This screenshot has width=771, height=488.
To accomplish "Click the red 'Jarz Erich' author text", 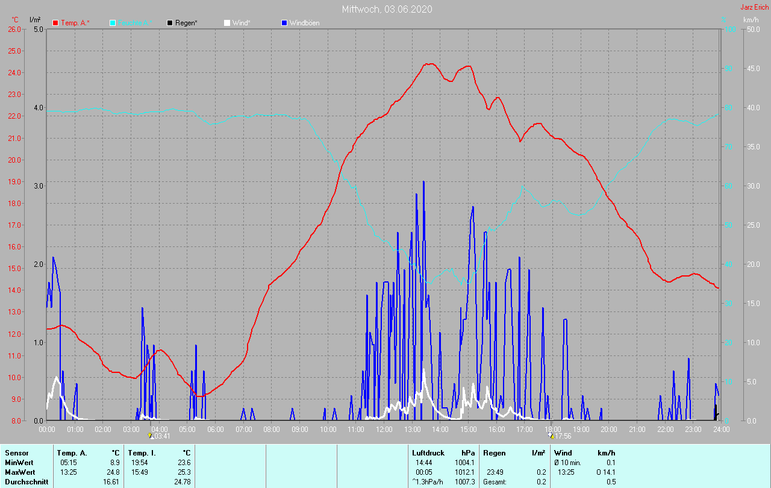I will click(x=754, y=7).
